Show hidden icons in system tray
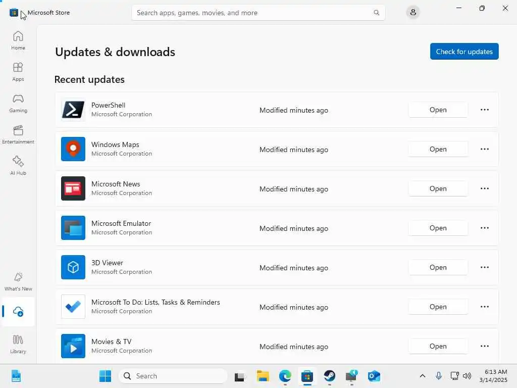The height and width of the screenshot is (388, 517). (x=423, y=376)
